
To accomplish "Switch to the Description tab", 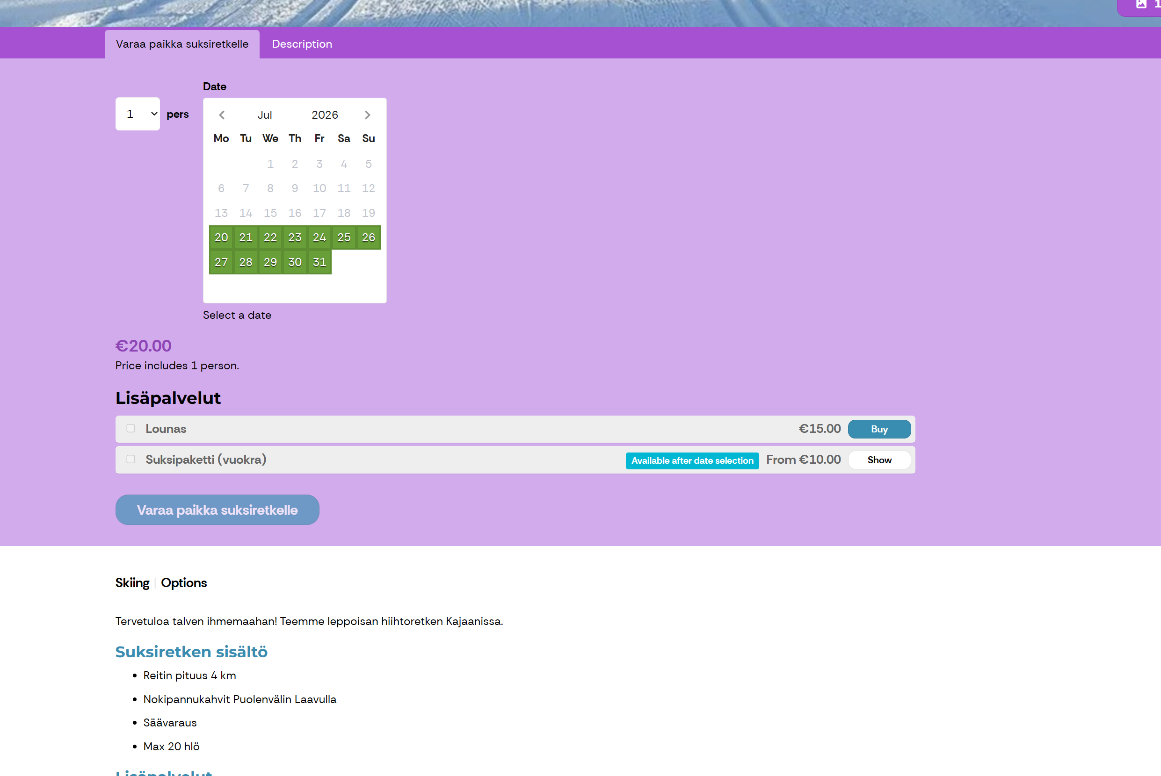I will [302, 44].
